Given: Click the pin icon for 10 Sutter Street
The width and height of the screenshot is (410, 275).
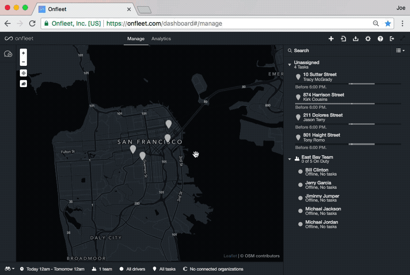Looking at the screenshot, I should click(x=298, y=77).
